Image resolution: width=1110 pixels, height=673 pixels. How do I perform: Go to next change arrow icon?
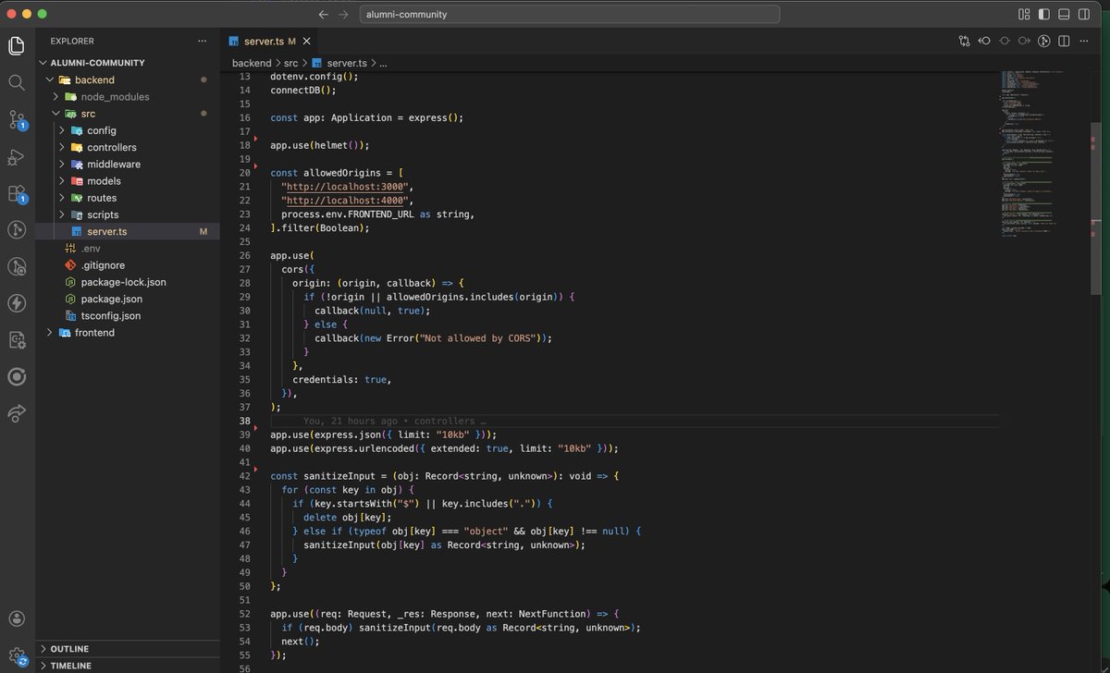(1024, 41)
